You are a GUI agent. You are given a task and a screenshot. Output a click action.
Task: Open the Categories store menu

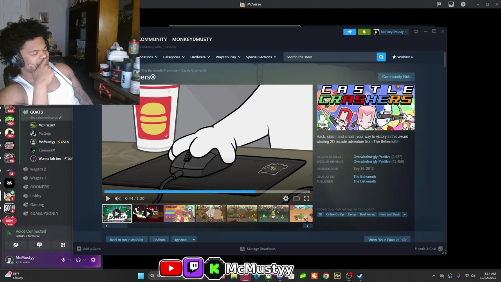[174, 57]
